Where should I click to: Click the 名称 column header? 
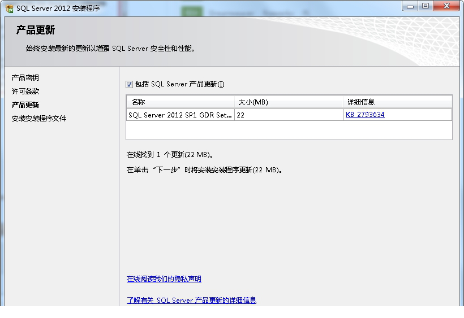tap(181, 102)
